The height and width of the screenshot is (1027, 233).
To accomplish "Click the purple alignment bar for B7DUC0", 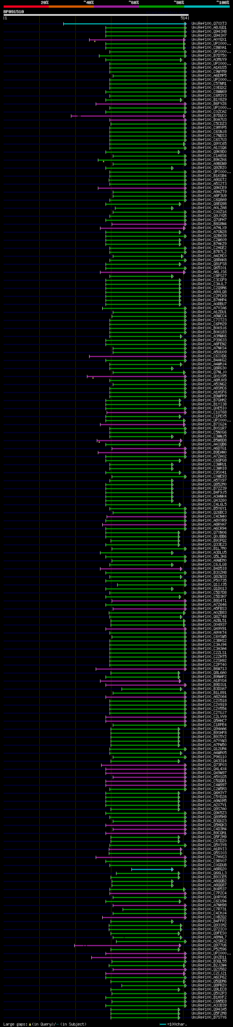I will pos(128,116).
